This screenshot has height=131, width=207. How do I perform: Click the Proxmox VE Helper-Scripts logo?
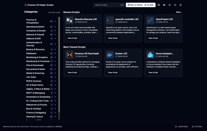coord(25,5)
